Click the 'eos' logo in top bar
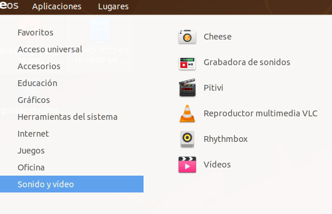332x214 pixels. 9,5
